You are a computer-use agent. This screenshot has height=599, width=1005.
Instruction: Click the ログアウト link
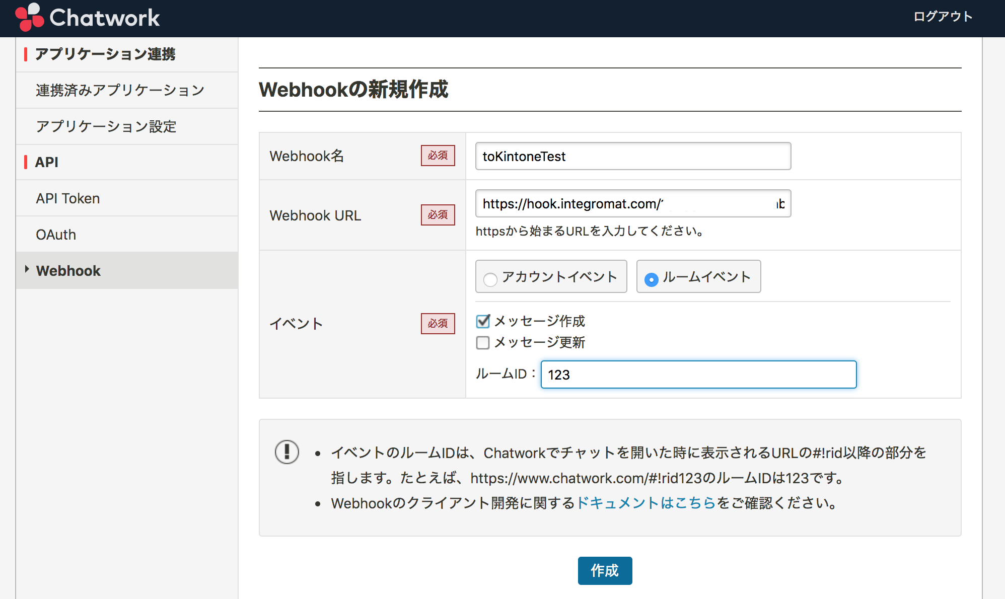click(x=943, y=17)
